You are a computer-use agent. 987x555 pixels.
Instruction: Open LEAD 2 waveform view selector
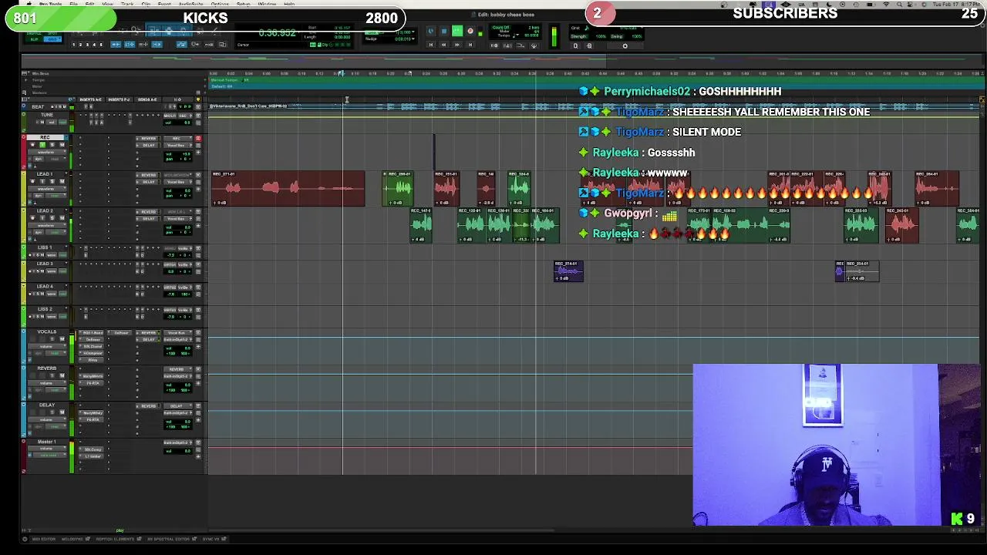tap(47, 225)
